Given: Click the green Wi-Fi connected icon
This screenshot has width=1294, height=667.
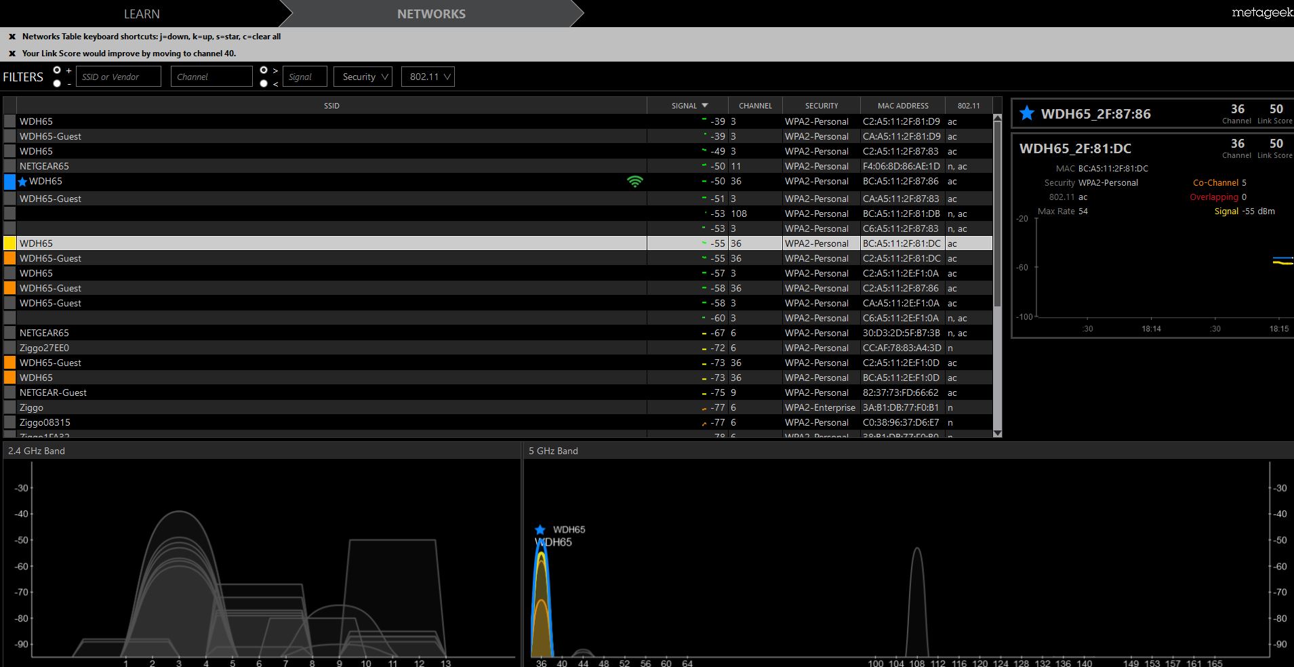Looking at the screenshot, I should point(634,182).
